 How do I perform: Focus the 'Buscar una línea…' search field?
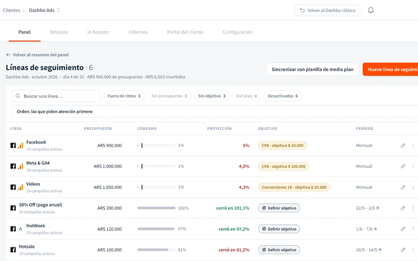pos(56,96)
